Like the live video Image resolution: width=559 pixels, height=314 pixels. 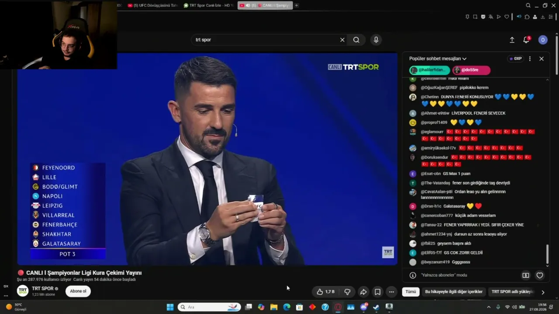325,292
